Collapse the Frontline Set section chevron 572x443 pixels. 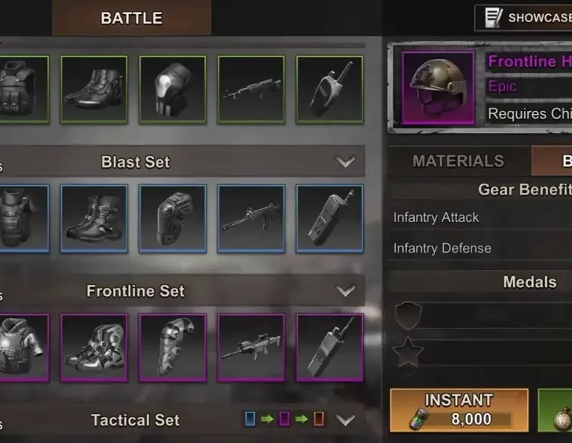345,290
